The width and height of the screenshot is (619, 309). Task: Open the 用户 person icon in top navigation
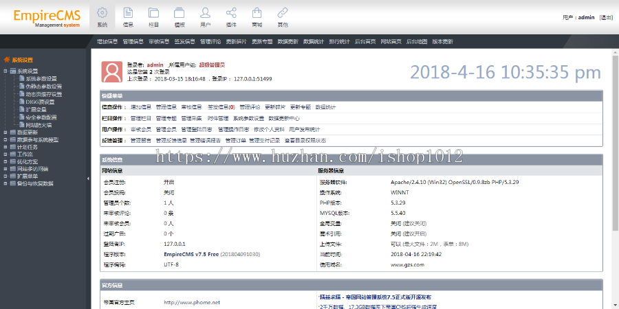tap(205, 12)
